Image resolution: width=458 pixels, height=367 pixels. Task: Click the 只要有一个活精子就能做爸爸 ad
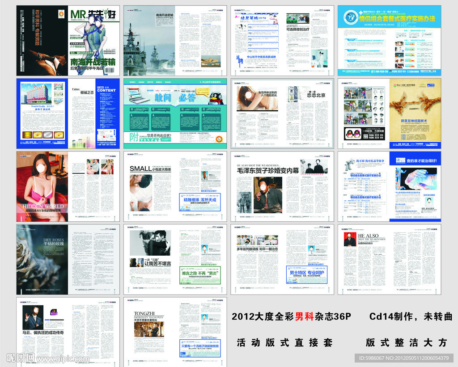200,348
